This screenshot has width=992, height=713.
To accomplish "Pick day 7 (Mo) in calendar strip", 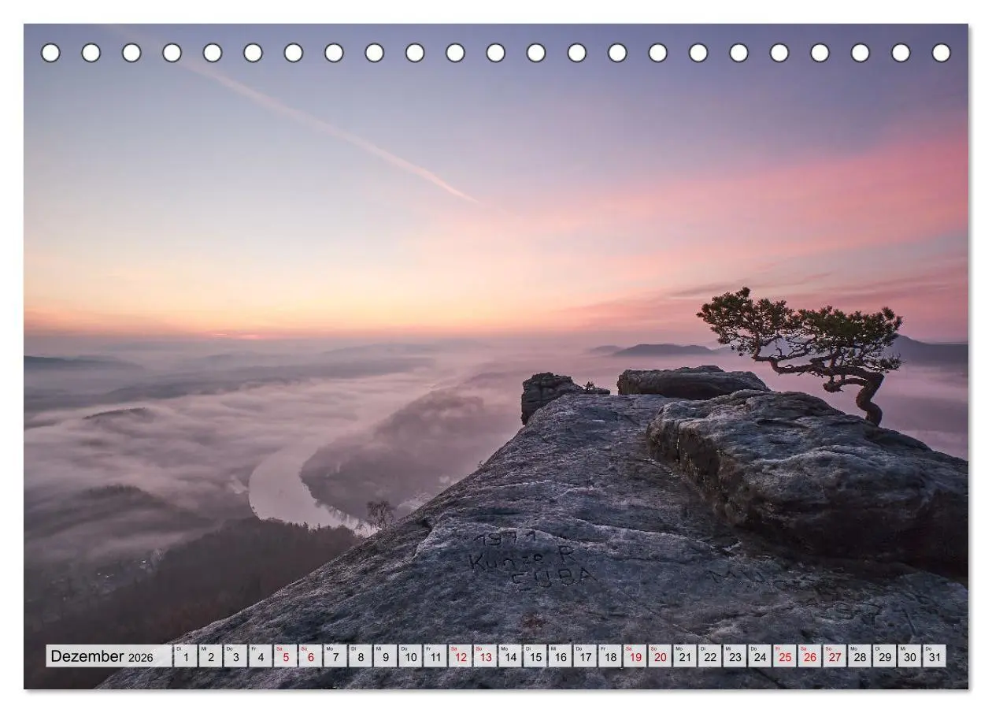I will pos(335,656).
